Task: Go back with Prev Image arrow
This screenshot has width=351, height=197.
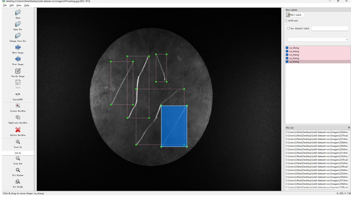Action: pyautogui.click(x=18, y=59)
